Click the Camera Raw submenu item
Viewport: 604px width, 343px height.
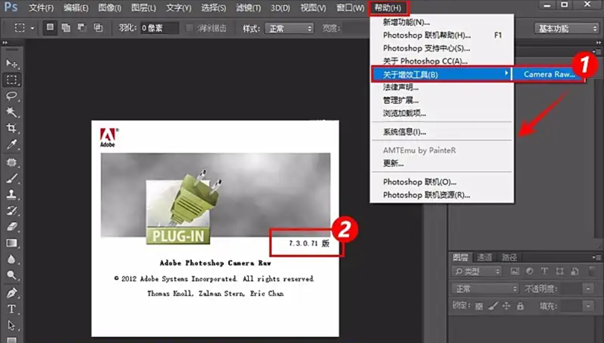547,74
